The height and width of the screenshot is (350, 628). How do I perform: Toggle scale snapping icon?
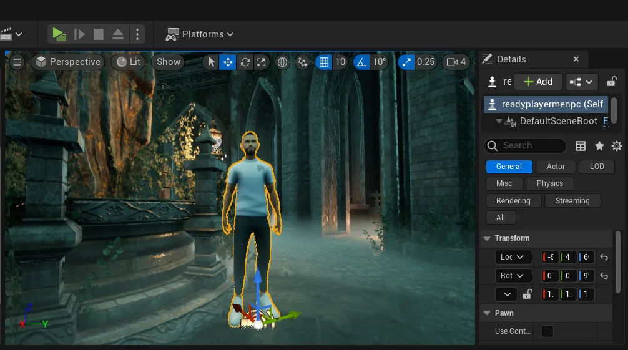pos(406,62)
